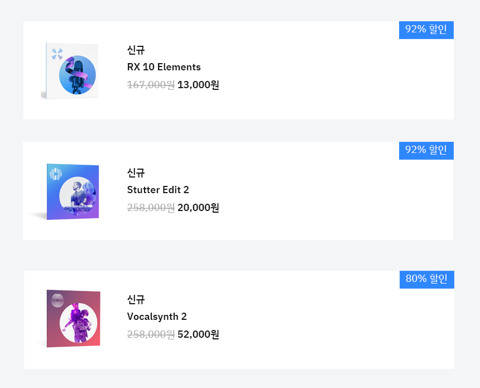The width and height of the screenshot is (480, 388).
Task: Open the Vocalsynth 2 box image
Action: [x=70, y=318]
